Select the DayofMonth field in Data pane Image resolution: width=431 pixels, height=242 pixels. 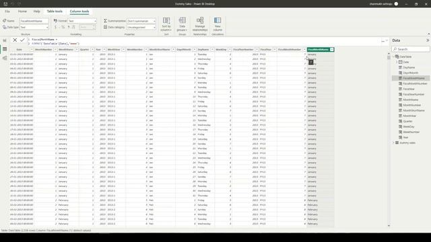point(410,73)
